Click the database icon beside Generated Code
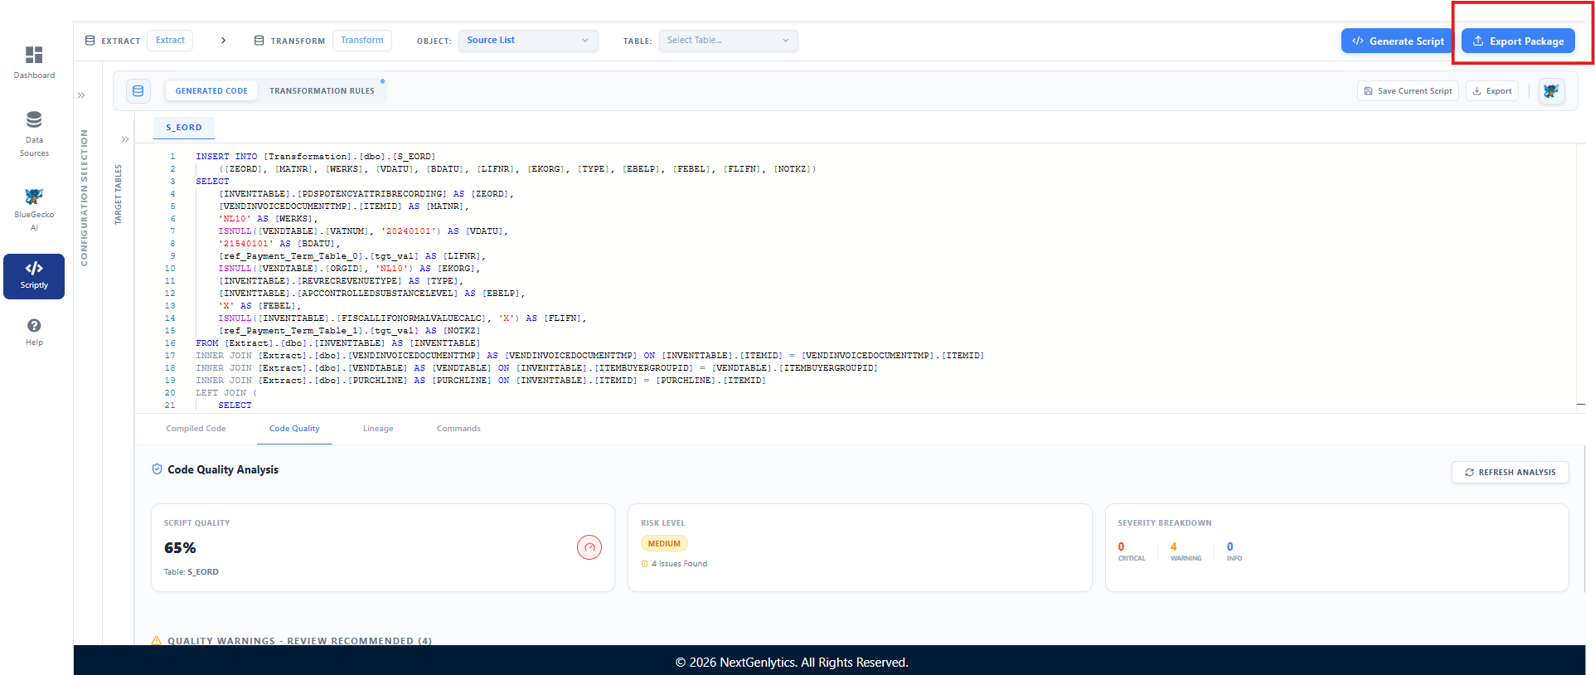 point(138,91)
